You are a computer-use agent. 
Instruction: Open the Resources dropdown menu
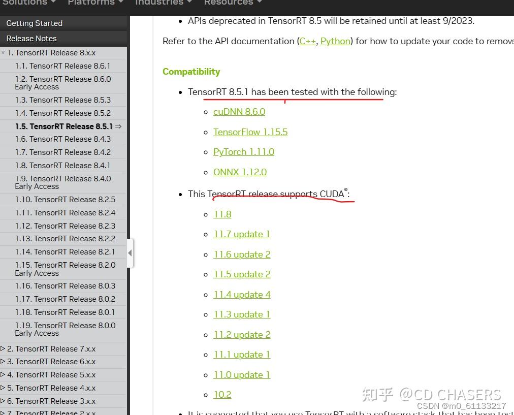229,3
